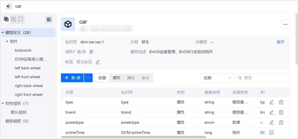
Task: Open the car model more-options menu
Action: click(285, 24)
